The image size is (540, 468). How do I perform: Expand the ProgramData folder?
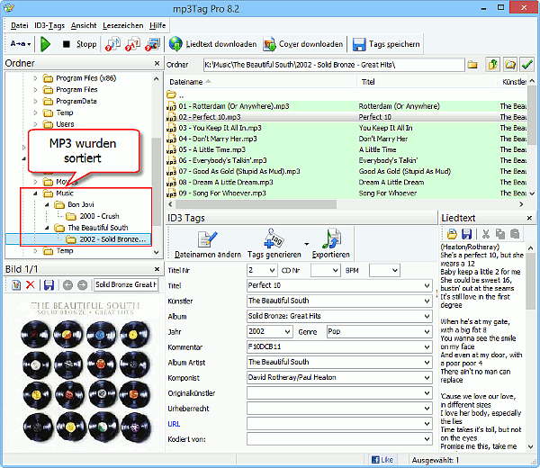pos(35,101)
